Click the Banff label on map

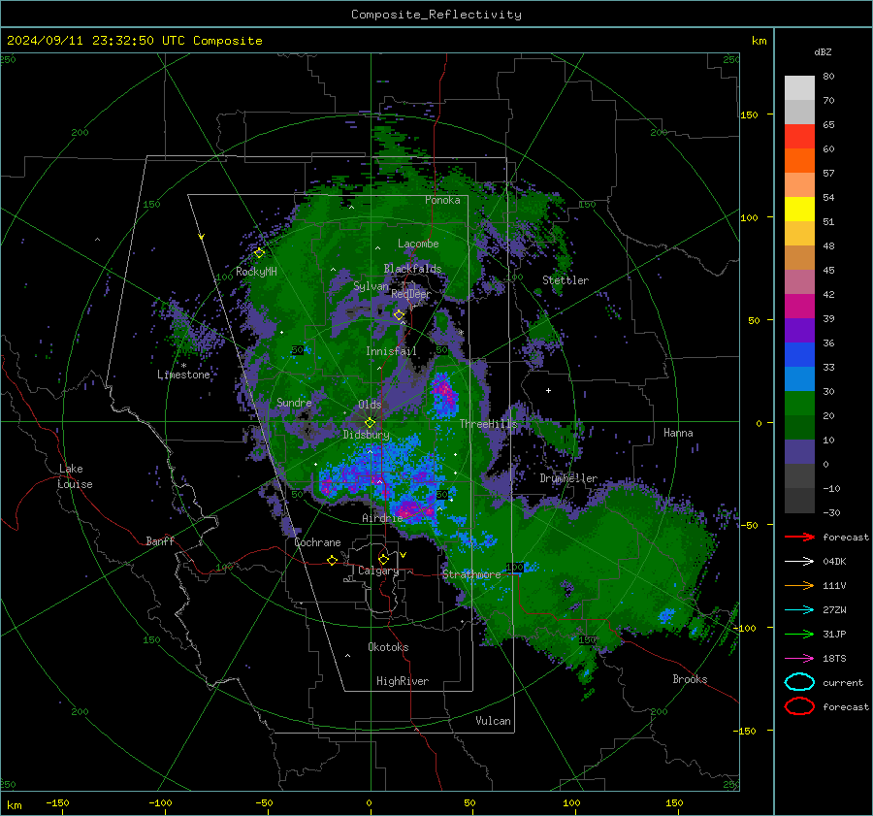(x=160, y=540)
